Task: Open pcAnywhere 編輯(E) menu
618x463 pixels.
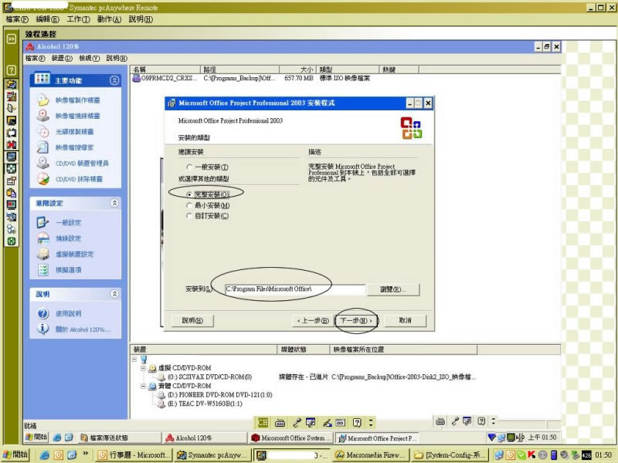Action: coord(47,19)
